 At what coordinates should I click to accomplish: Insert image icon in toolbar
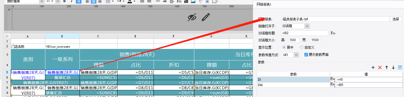193,1
